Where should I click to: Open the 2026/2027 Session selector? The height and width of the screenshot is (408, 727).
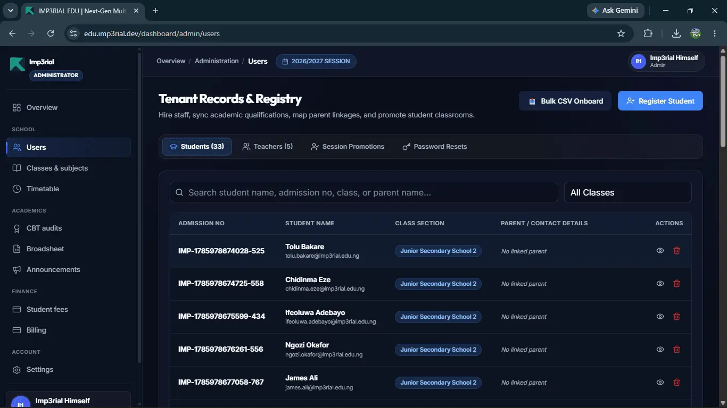click(316, 62)
